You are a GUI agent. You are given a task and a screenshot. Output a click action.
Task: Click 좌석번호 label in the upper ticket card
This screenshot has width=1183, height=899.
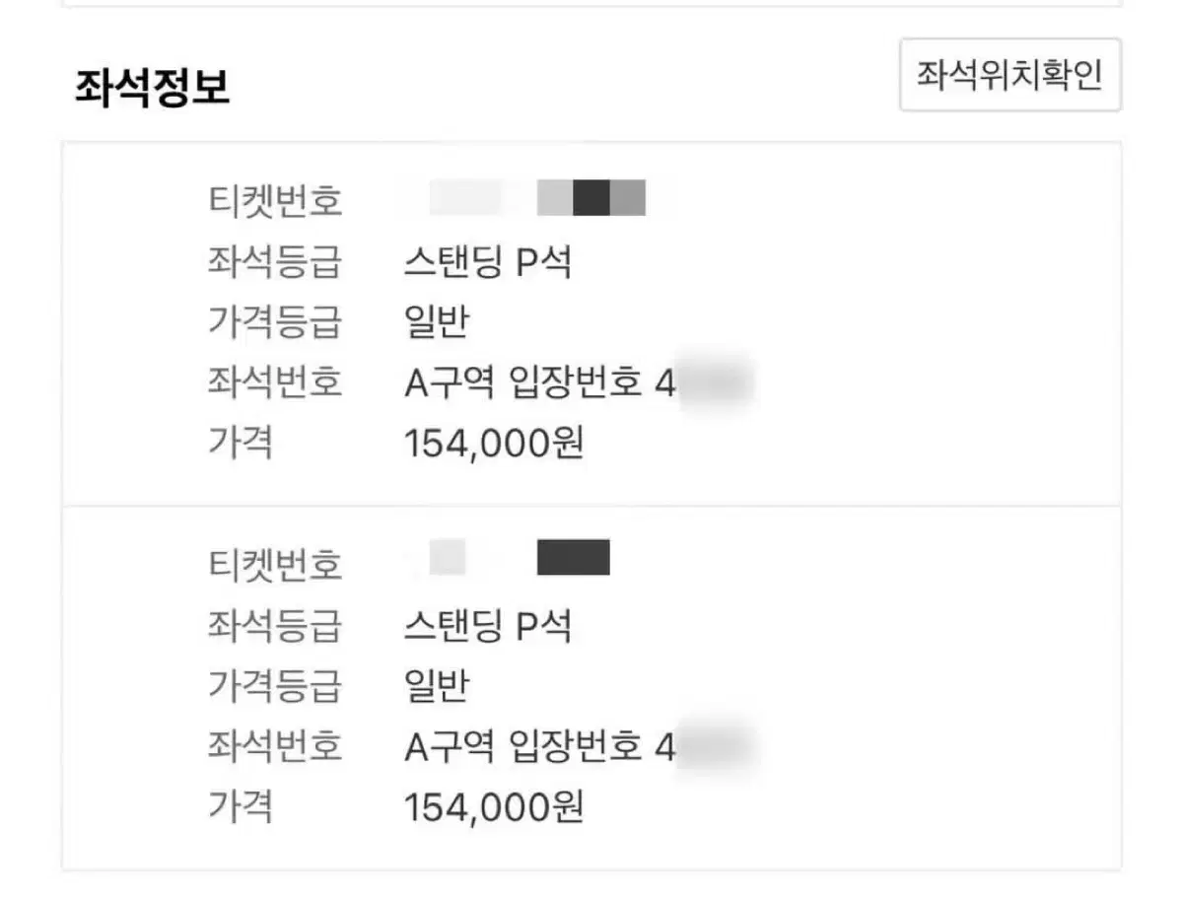coord(275,382)
